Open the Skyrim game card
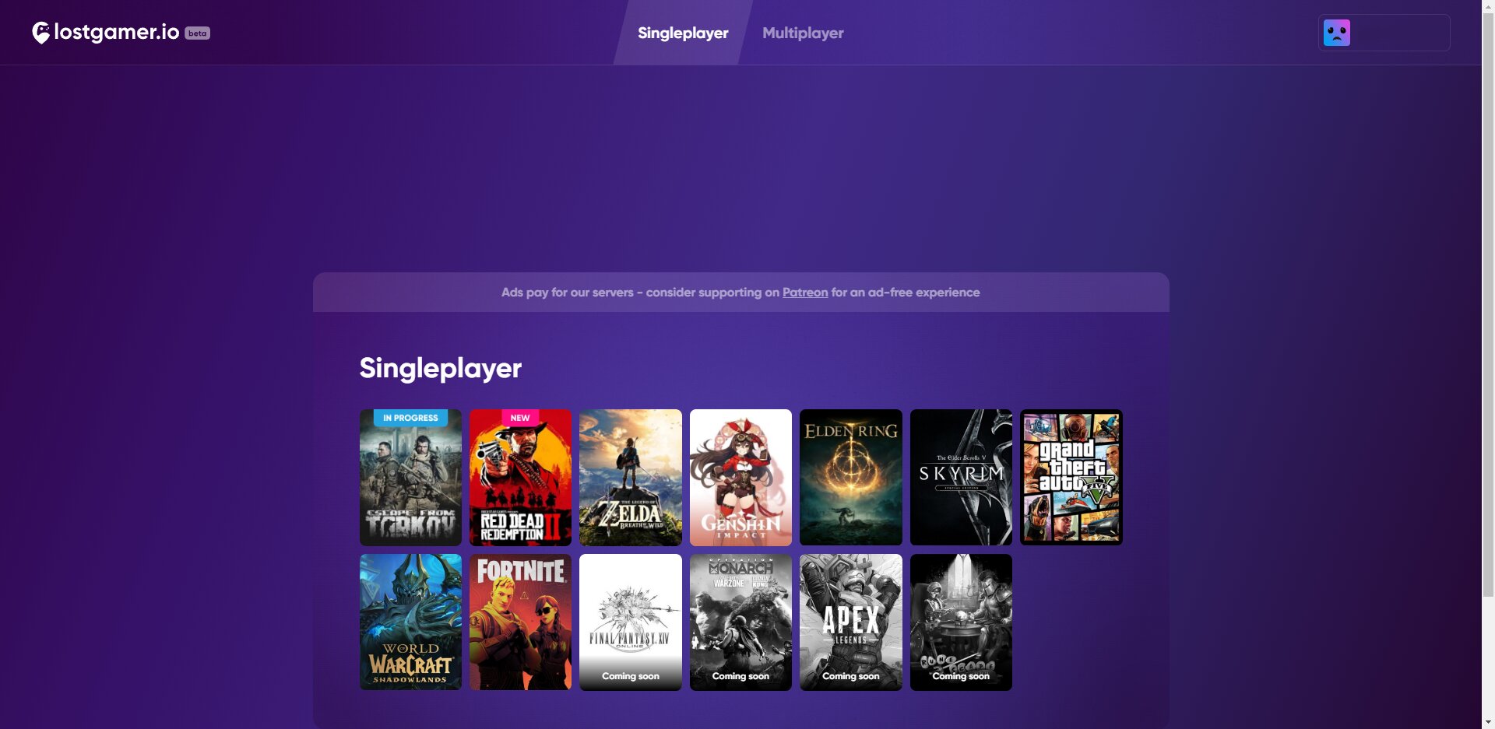Screen dimensions: 1495x729 [961, 477]
